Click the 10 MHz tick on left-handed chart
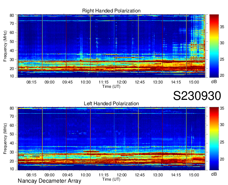 (12, 169)
